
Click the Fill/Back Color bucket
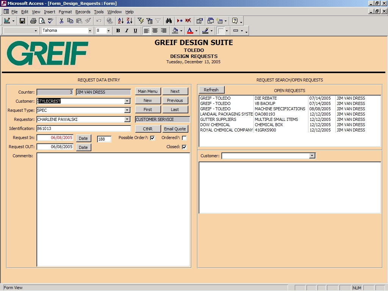(175, 31)
